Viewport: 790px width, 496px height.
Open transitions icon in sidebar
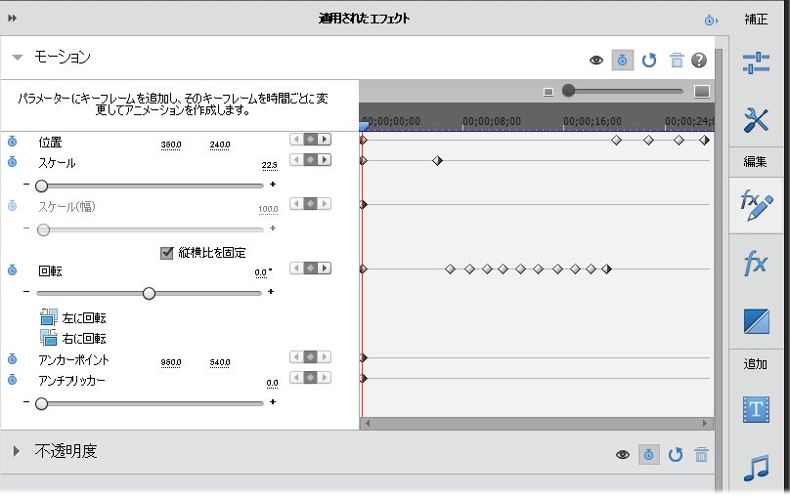pos(756,321)
